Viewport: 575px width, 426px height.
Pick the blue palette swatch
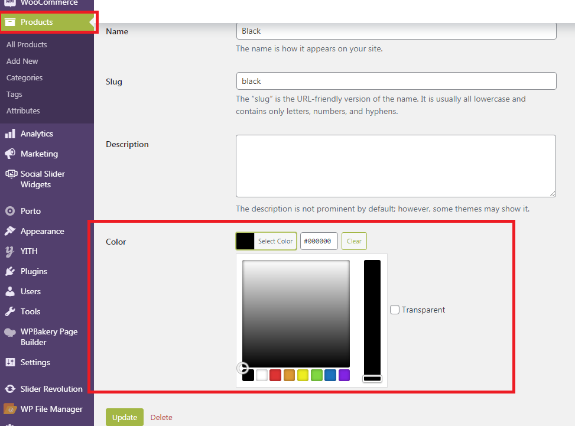coord(330,375)
